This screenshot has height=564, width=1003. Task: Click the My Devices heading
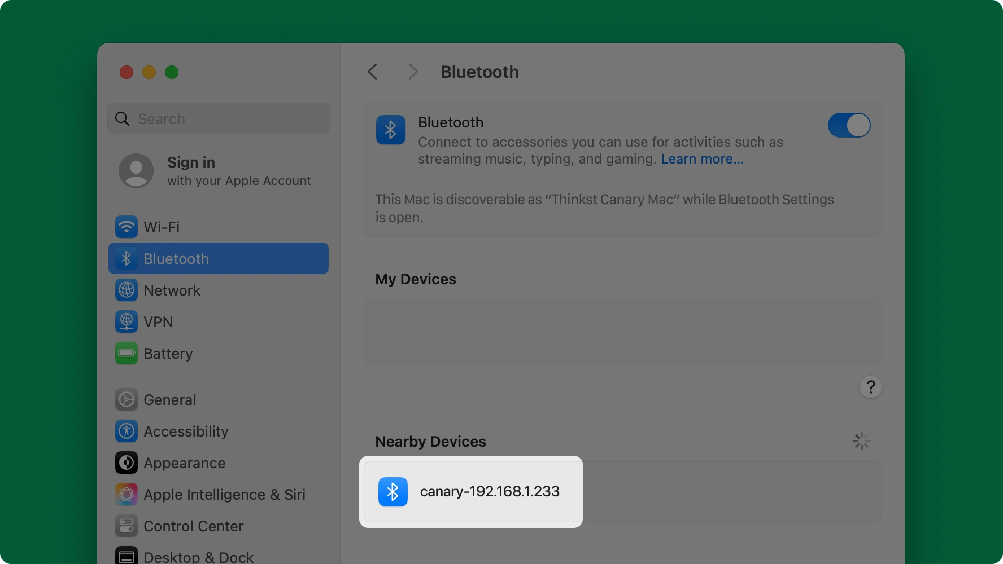pos(416,279)
